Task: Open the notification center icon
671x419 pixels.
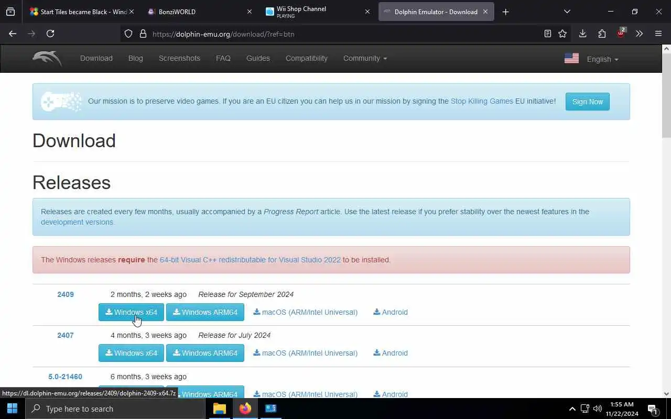Action: click(653, 409)
